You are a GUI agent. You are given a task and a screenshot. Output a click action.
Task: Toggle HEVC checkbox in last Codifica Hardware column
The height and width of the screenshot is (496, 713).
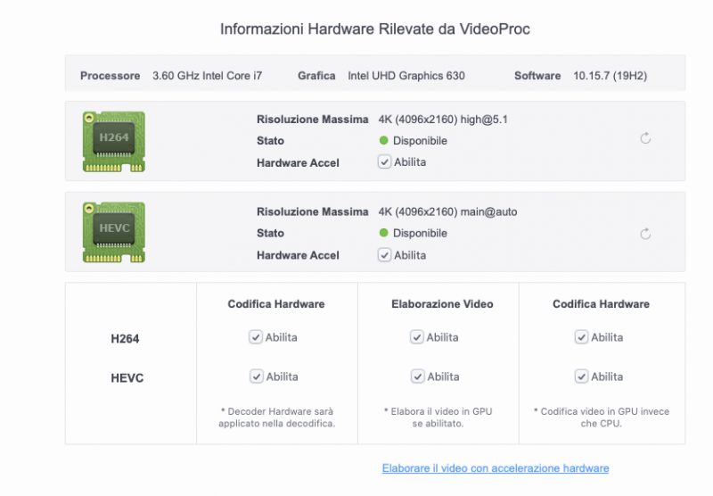581,376
